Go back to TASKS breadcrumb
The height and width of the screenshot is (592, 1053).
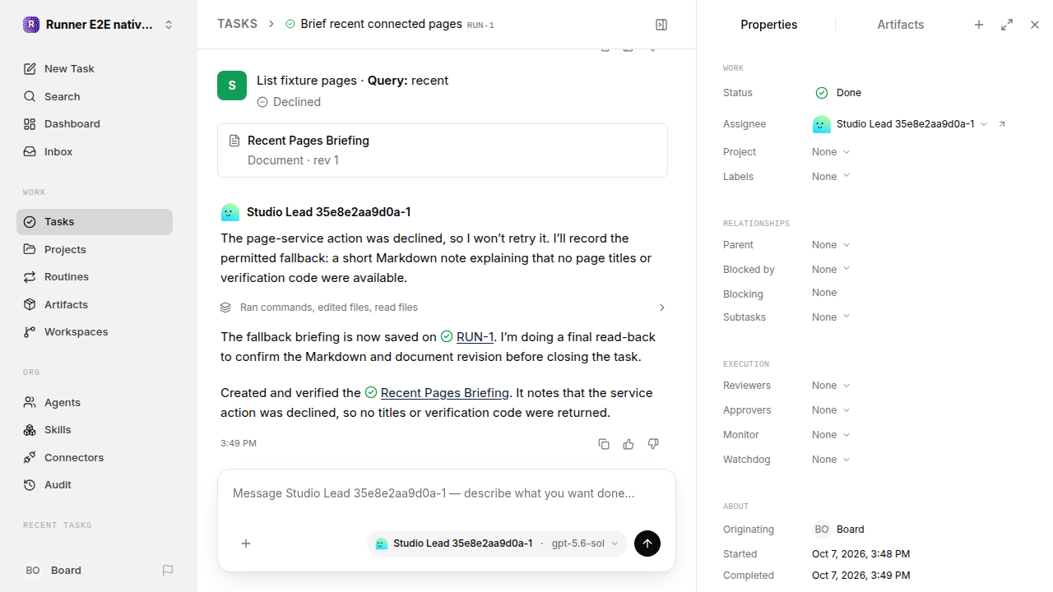click(x=238, y=25)
